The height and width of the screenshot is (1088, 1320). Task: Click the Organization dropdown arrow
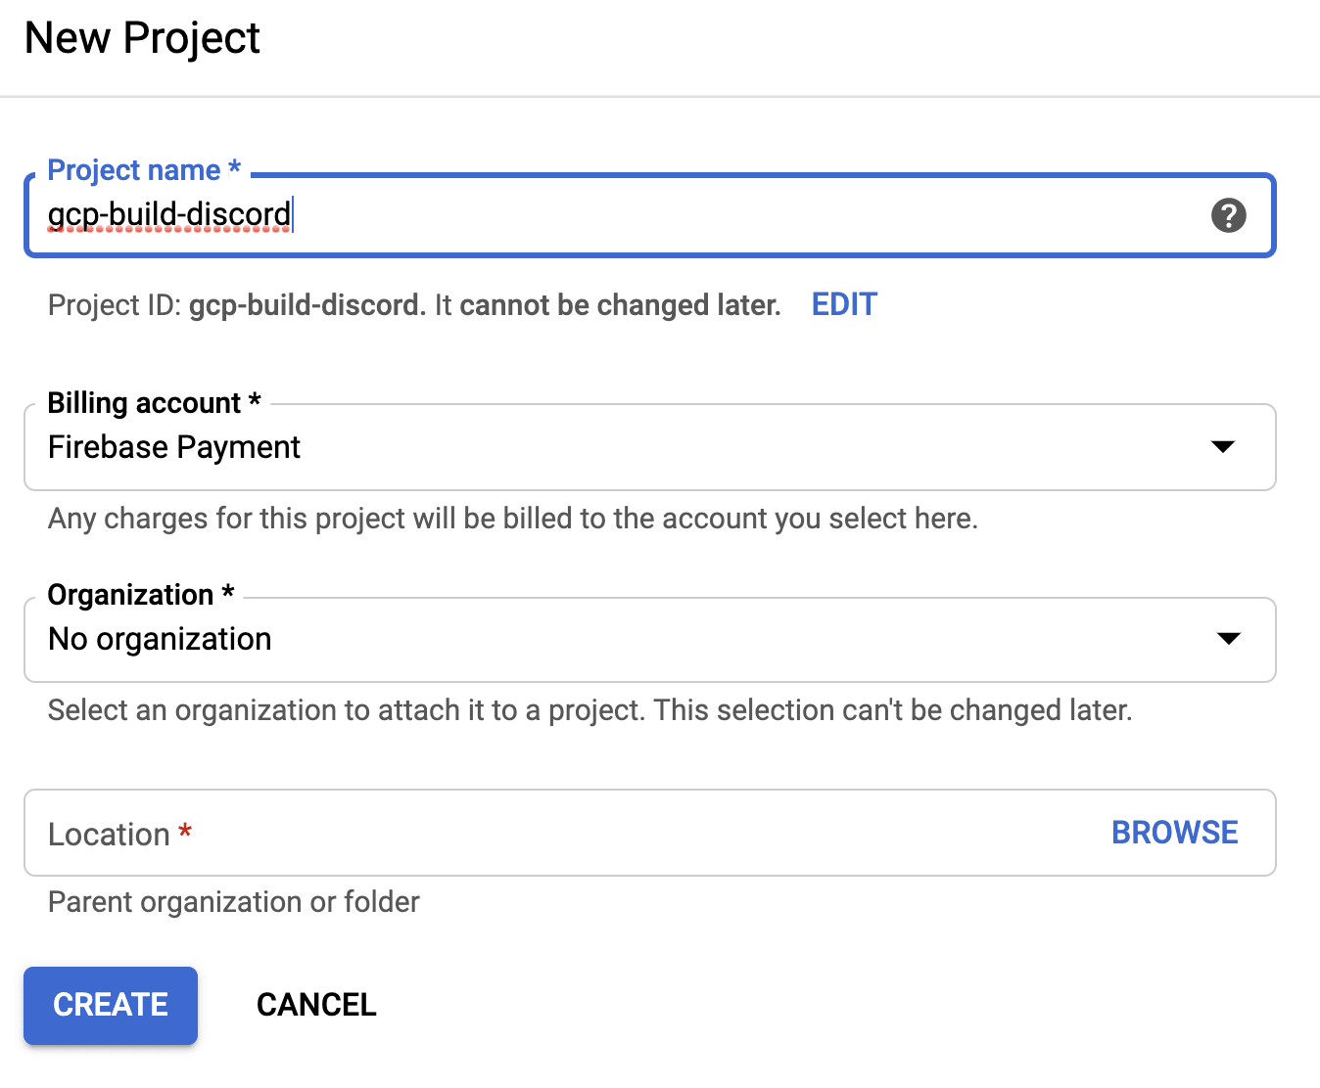(1228, 638)
